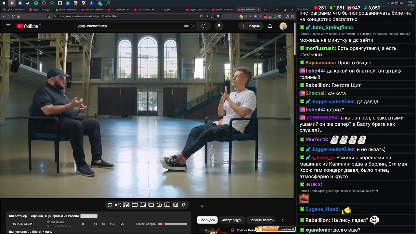Click the Meme Party widget badge
Viewport: 416px width, 234px height.
(276, 229)
